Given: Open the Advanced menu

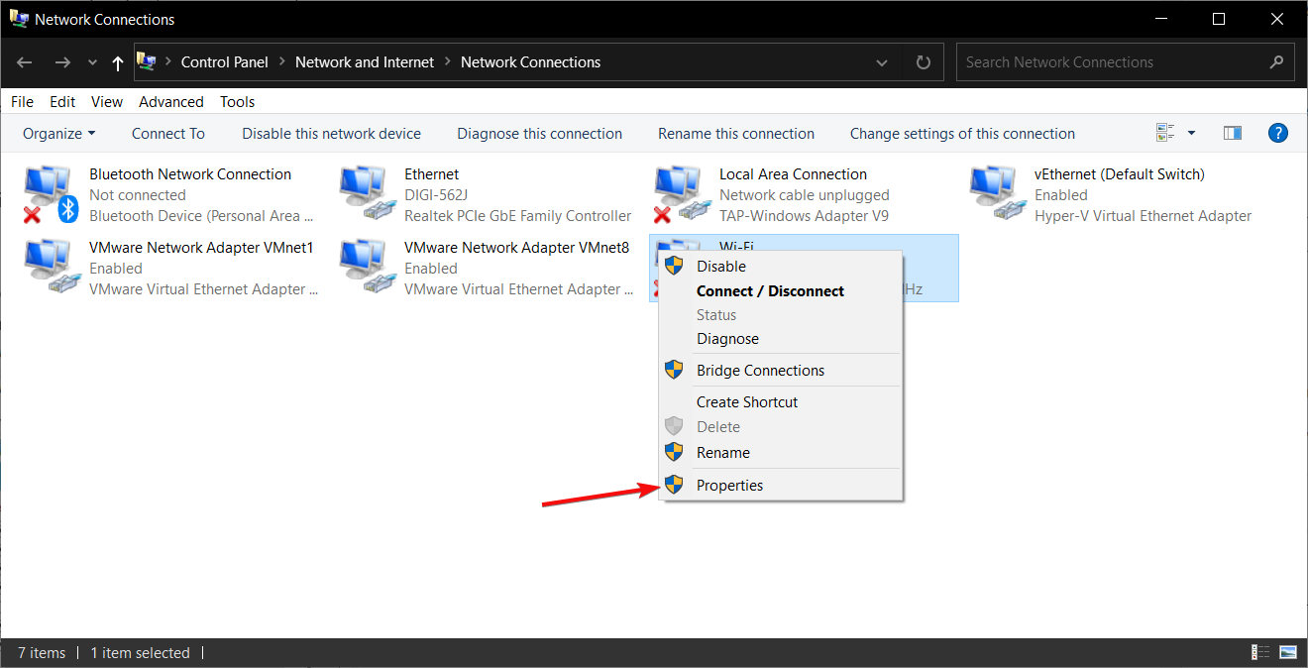Looking at the screenshot, I should tap(171, 102).
